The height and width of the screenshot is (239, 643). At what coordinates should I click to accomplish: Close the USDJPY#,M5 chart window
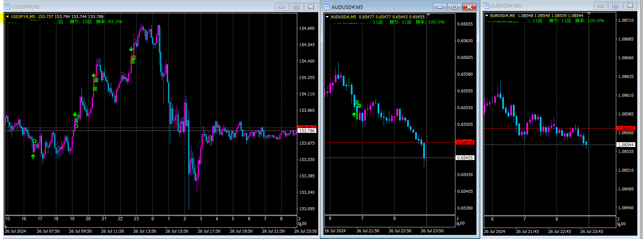pos(311,7)
